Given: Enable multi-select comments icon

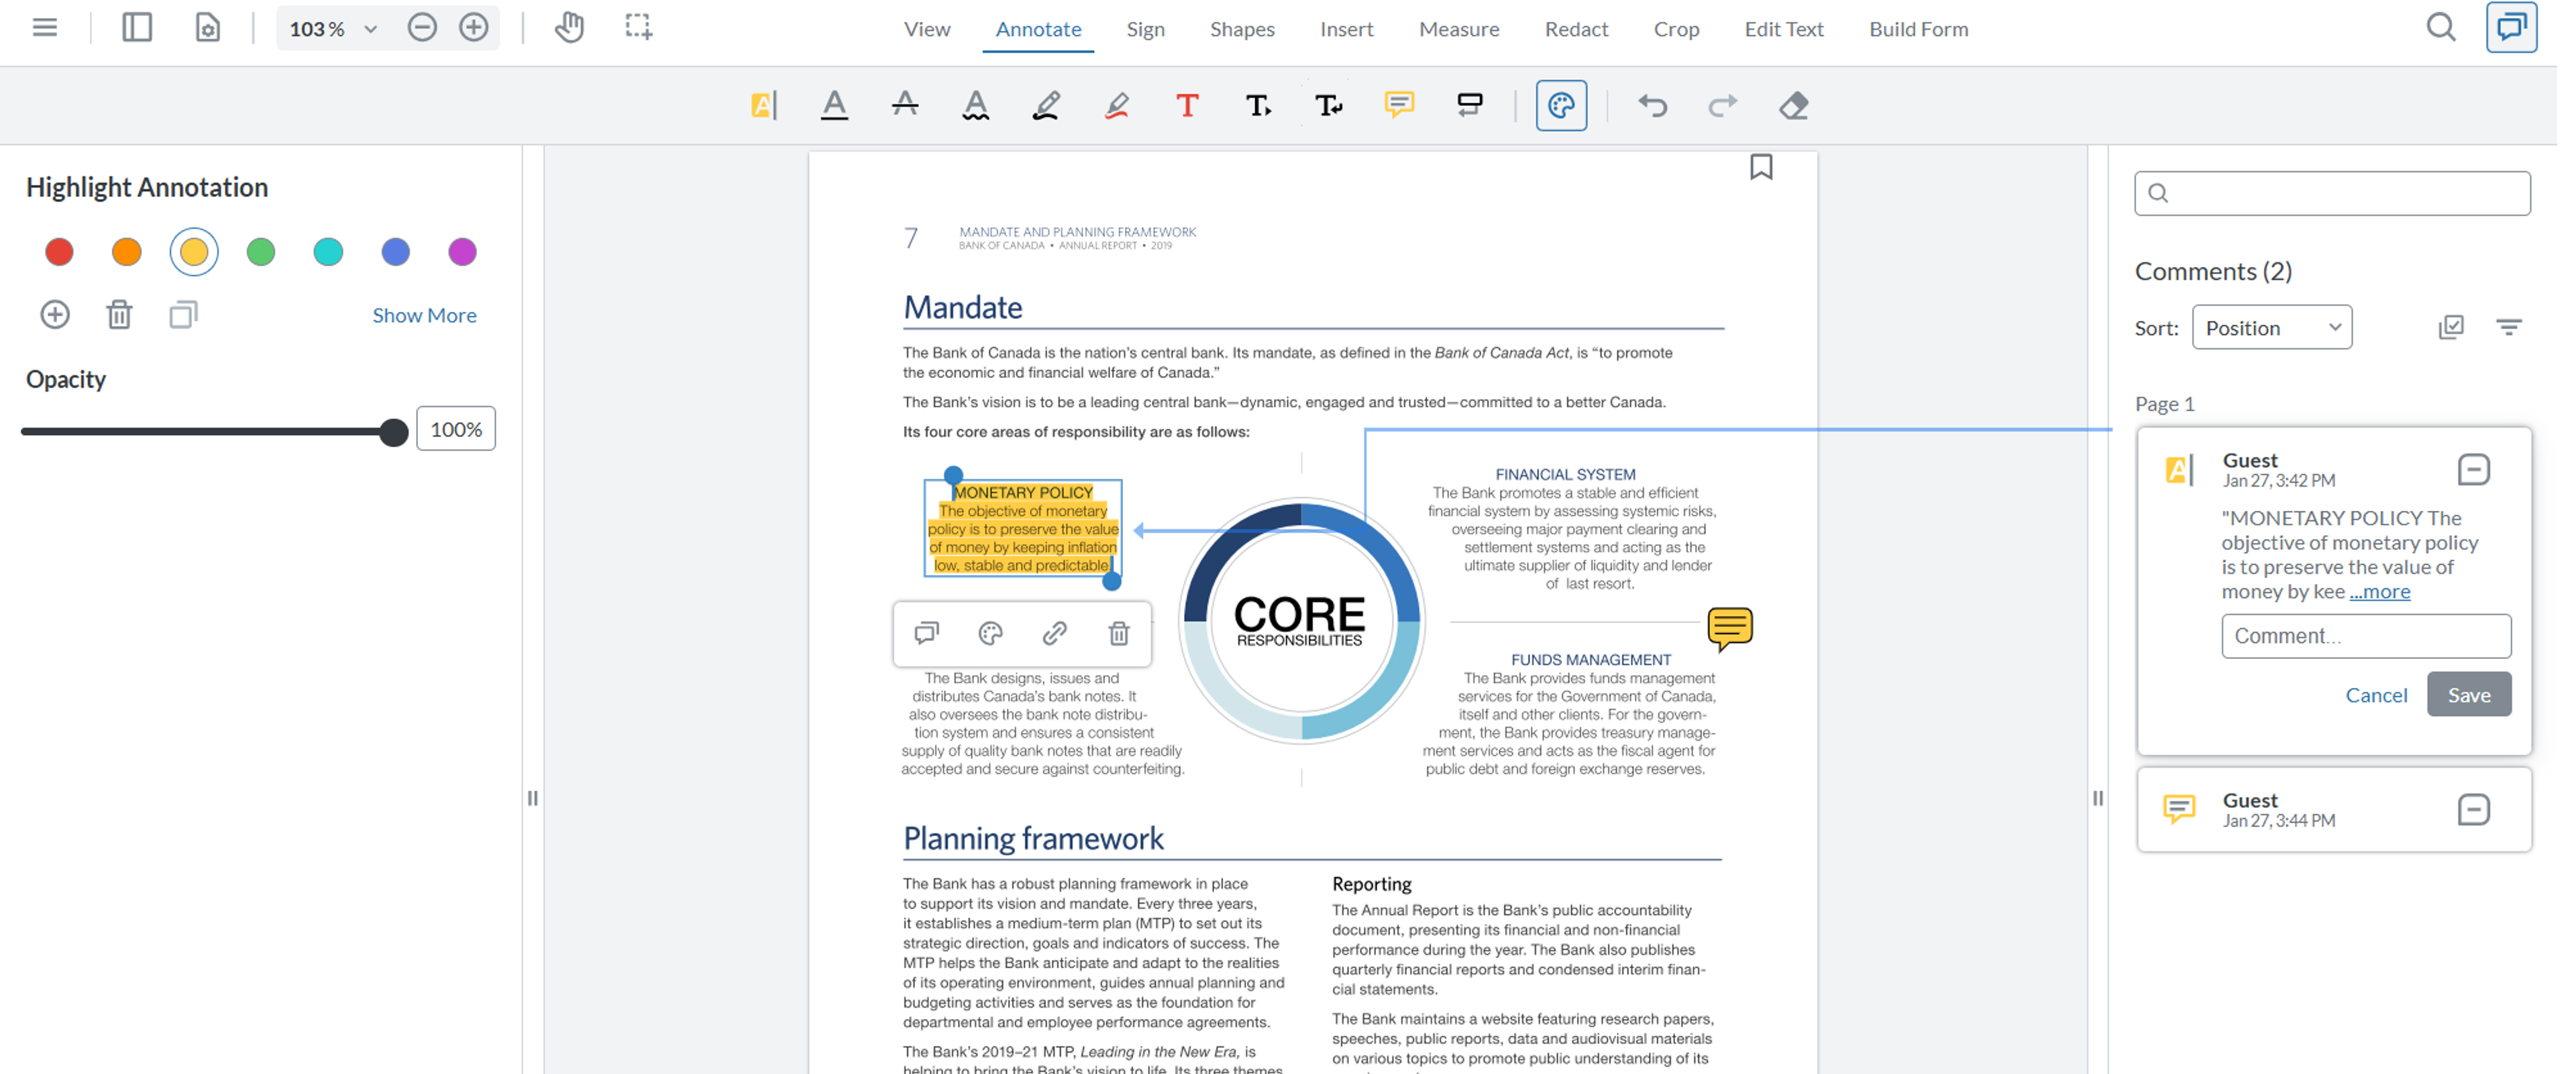Looking at the screenshot, I should (2451, 326).
